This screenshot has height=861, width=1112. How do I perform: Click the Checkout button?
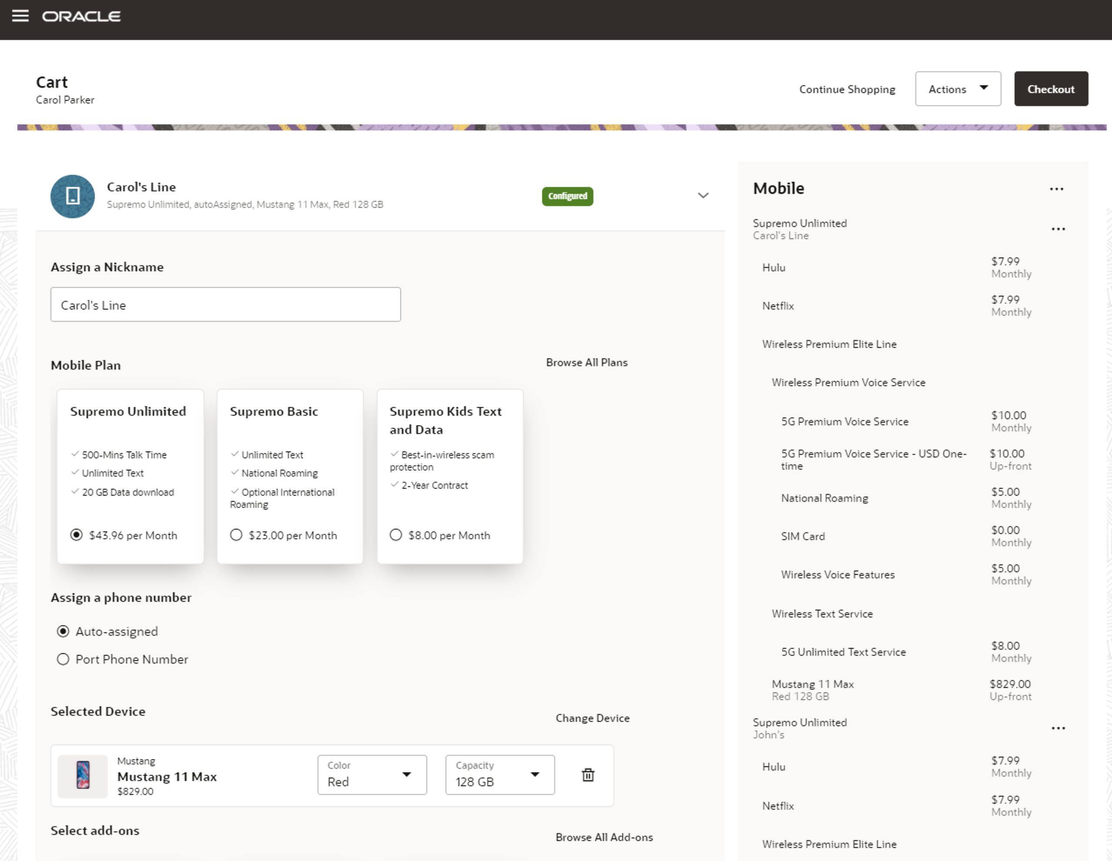click(x=1051, y=89)
